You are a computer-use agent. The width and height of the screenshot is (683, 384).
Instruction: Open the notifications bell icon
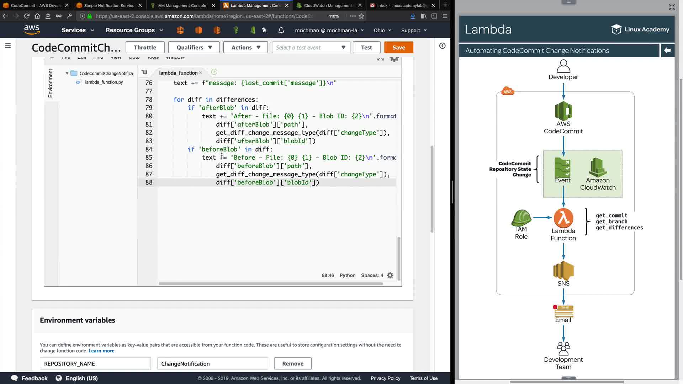pyautogui.click(x=281, y=30)
